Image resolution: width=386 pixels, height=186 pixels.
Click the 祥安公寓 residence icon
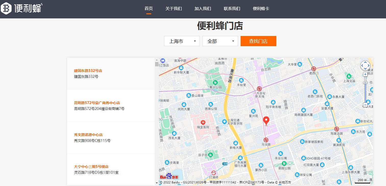click(297, 175)
